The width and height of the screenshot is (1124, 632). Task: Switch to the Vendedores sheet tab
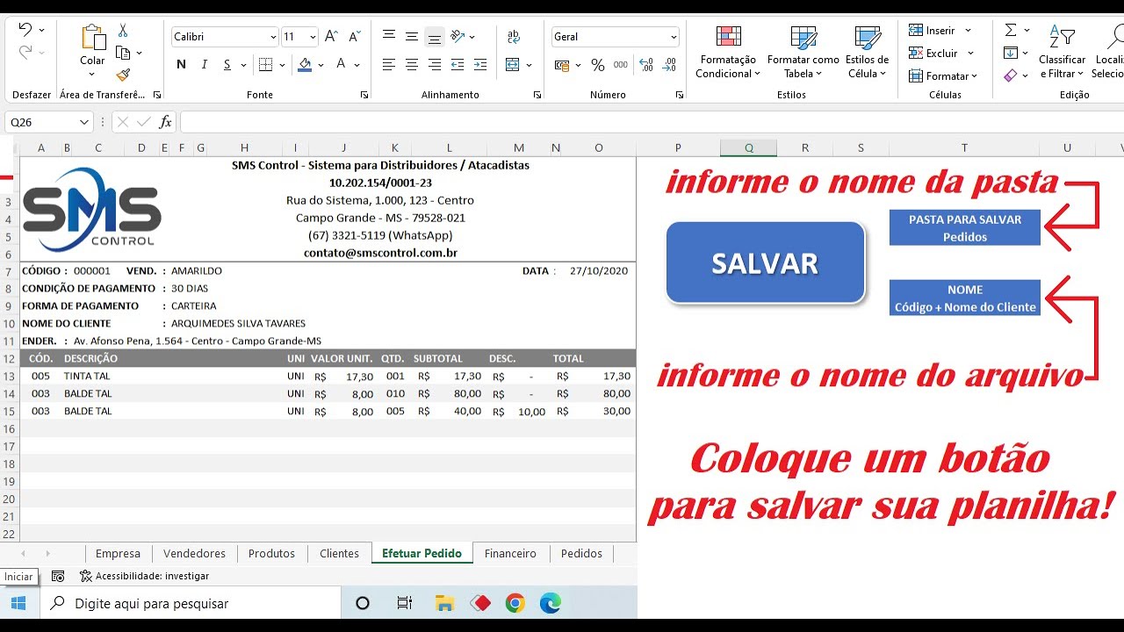click(194, 553)
